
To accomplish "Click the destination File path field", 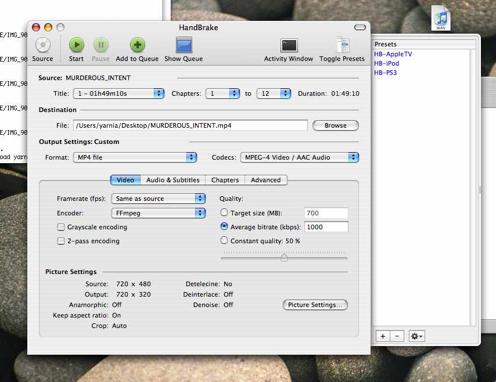I will (191, 125).
